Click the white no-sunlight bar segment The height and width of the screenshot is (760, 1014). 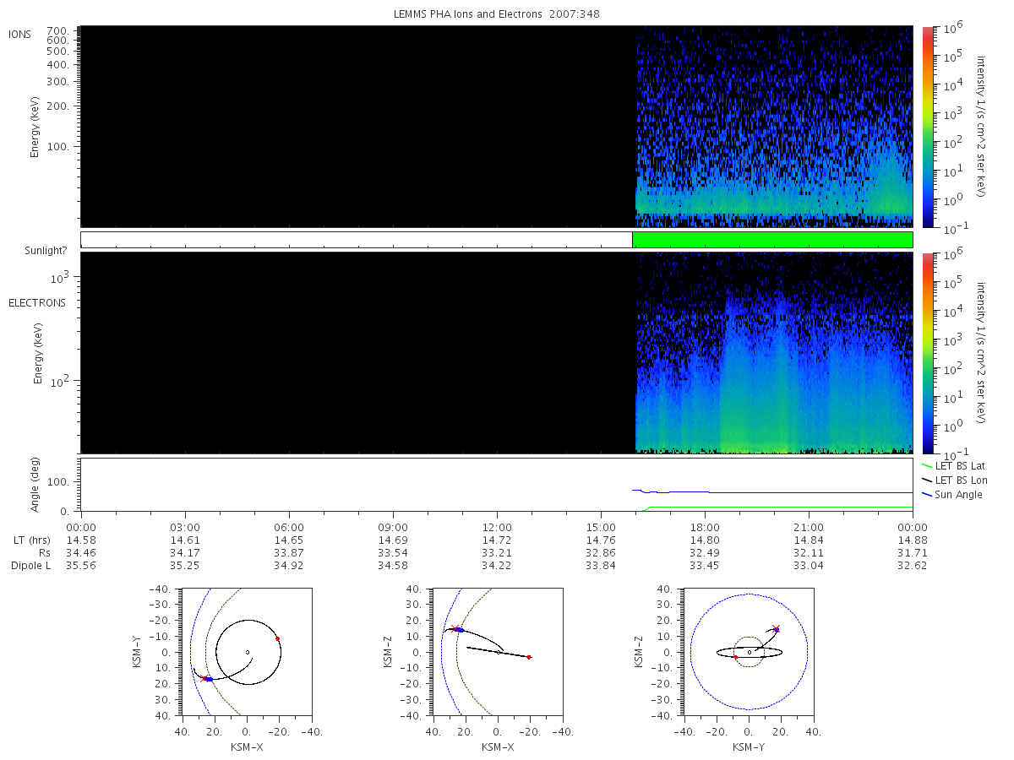357,240
